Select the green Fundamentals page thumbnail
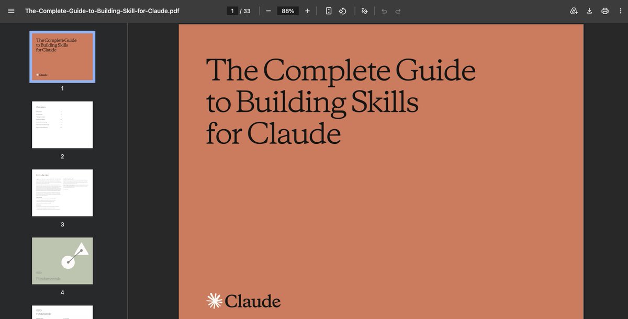The width and height of the screenshot is (628, 319). click(62, 260)
